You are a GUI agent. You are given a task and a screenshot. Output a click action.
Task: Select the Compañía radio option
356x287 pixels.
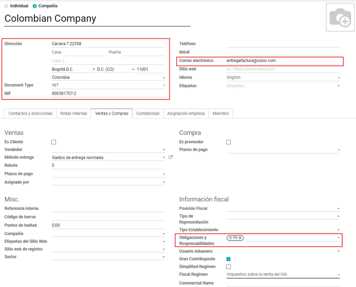(x=34, y=6)
